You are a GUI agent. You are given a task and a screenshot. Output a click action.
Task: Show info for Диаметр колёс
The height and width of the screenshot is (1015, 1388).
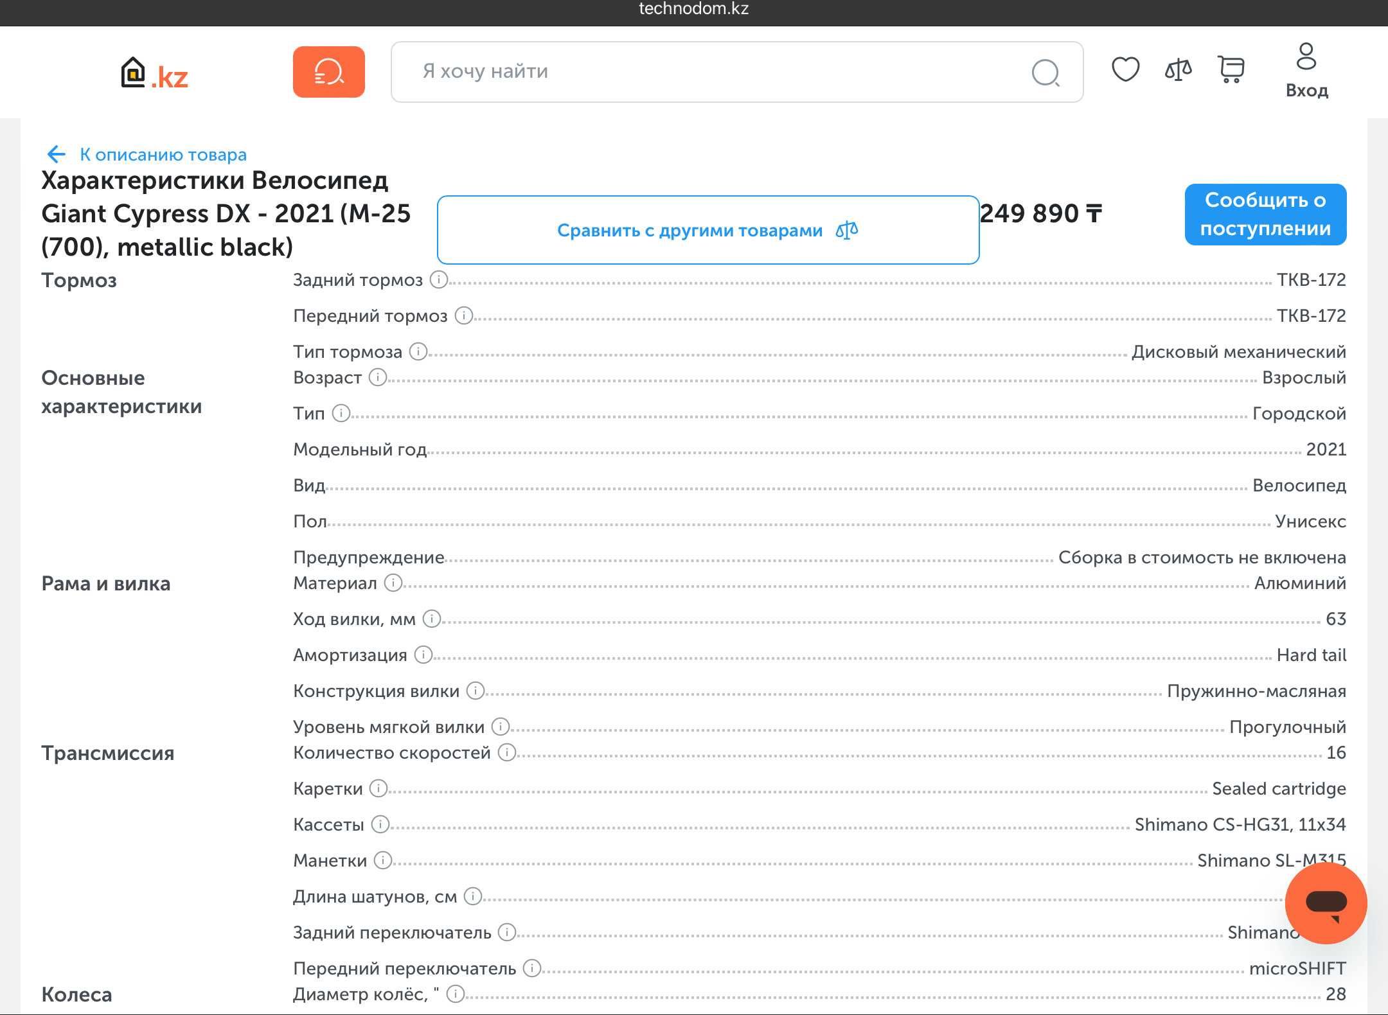pyautogui.click(x=455, y=994)
